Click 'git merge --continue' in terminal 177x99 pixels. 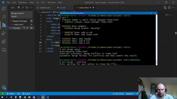pyautogui.click(x=74, y=62)
